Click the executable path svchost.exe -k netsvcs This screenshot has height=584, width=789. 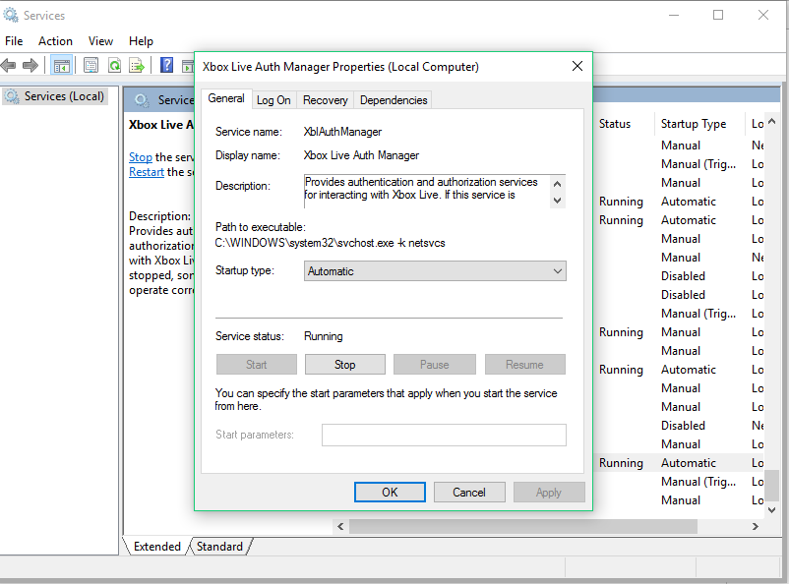click(331, 243)
